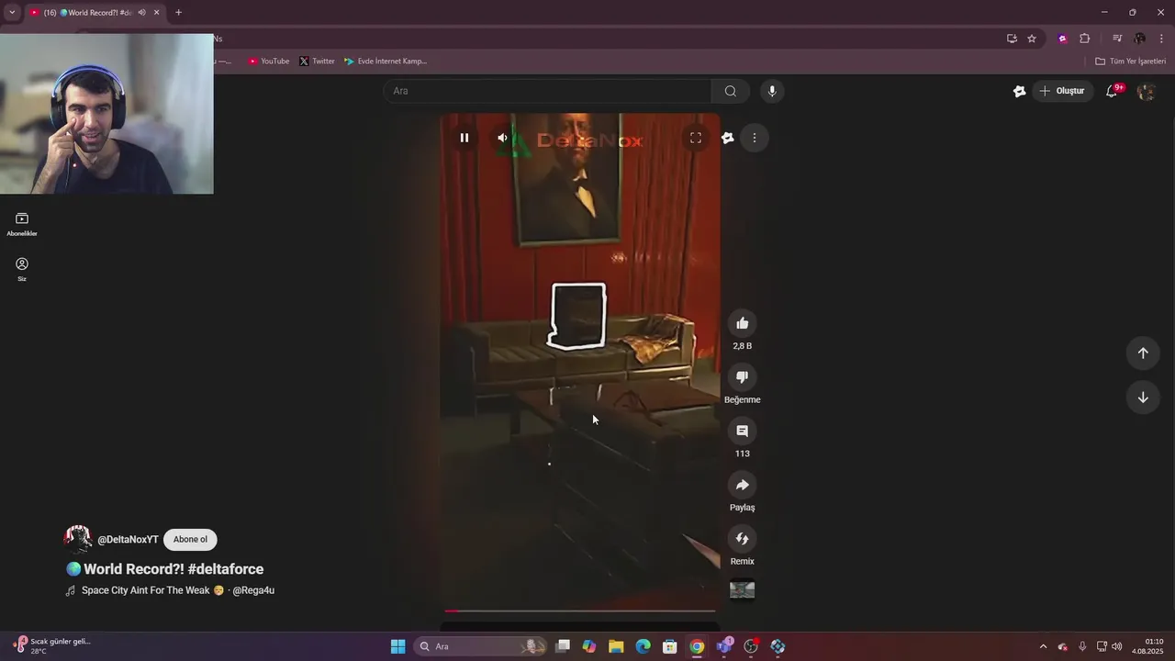Go to the next short

tap(1143, 398)
